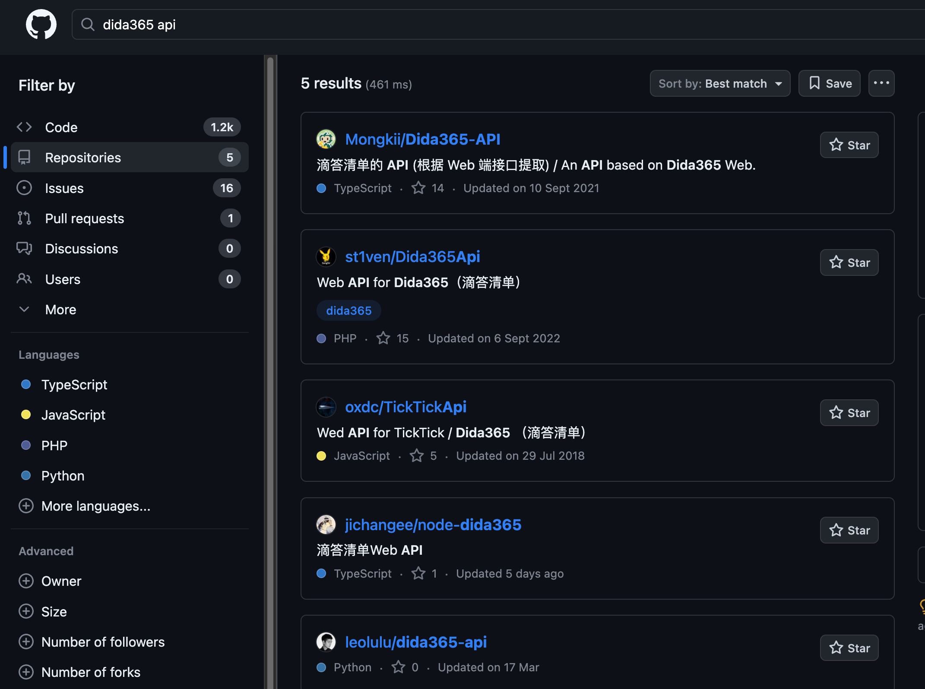Open the Sort by Best match dropdown
Viewport: 925px width, 689px height.
click(x=720, y=83)
